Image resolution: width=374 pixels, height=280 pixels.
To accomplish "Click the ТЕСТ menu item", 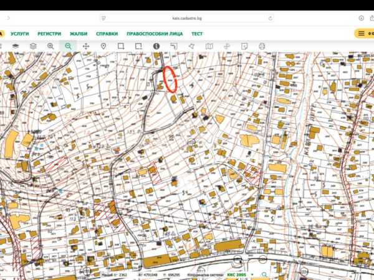I will (197, 34).
